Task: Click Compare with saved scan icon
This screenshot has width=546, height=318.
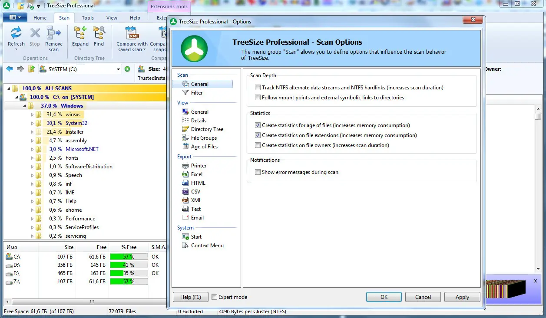Action: pyautogui.click(x=132, y=33)
